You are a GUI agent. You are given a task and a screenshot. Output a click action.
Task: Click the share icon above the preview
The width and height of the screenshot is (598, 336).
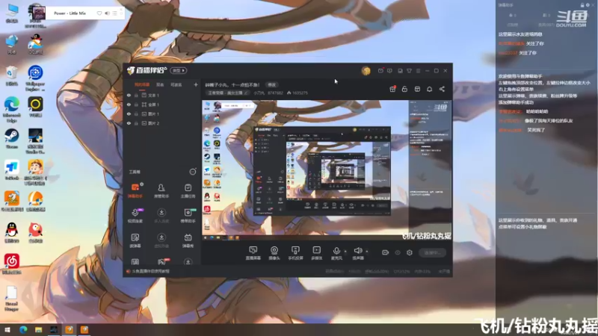[x=442, y=89]
